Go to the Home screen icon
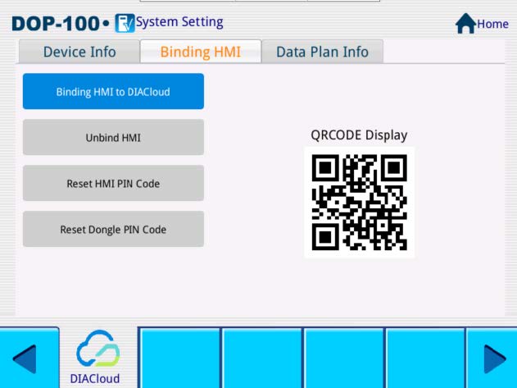The image size is (517, 388). click(x=465, y=23)
